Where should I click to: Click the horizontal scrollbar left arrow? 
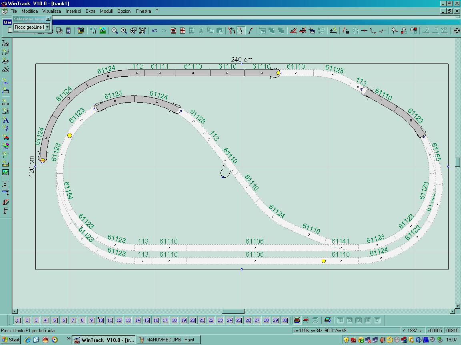point(15,311)
